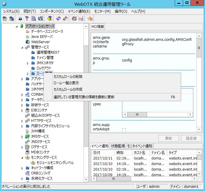Image resolution: width=205 pixels, height=191 pixels.
Task: Click the WebServer globe icon
Action: (x=27, y=42)
